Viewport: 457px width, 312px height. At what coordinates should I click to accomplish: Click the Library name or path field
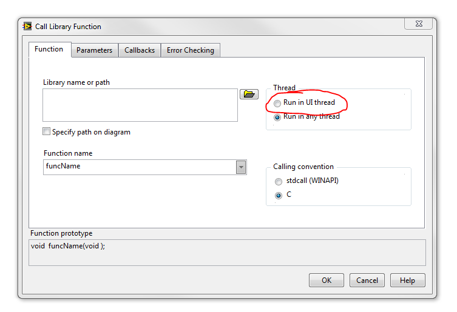coord(140,105)
